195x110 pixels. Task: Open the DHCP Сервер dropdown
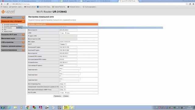click(63, 44)
